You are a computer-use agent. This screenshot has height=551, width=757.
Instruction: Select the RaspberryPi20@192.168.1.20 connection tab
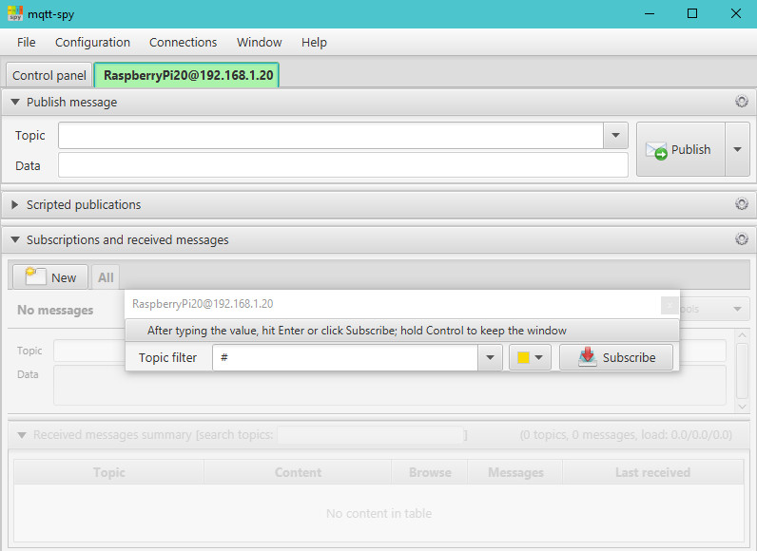click(187, 76)
